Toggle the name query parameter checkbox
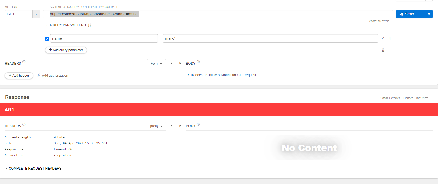438x184 pixels. click(x=47, y=39)
